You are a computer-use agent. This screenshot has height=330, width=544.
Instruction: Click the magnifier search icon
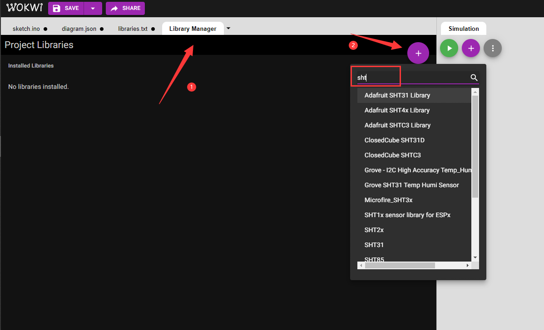474,78
